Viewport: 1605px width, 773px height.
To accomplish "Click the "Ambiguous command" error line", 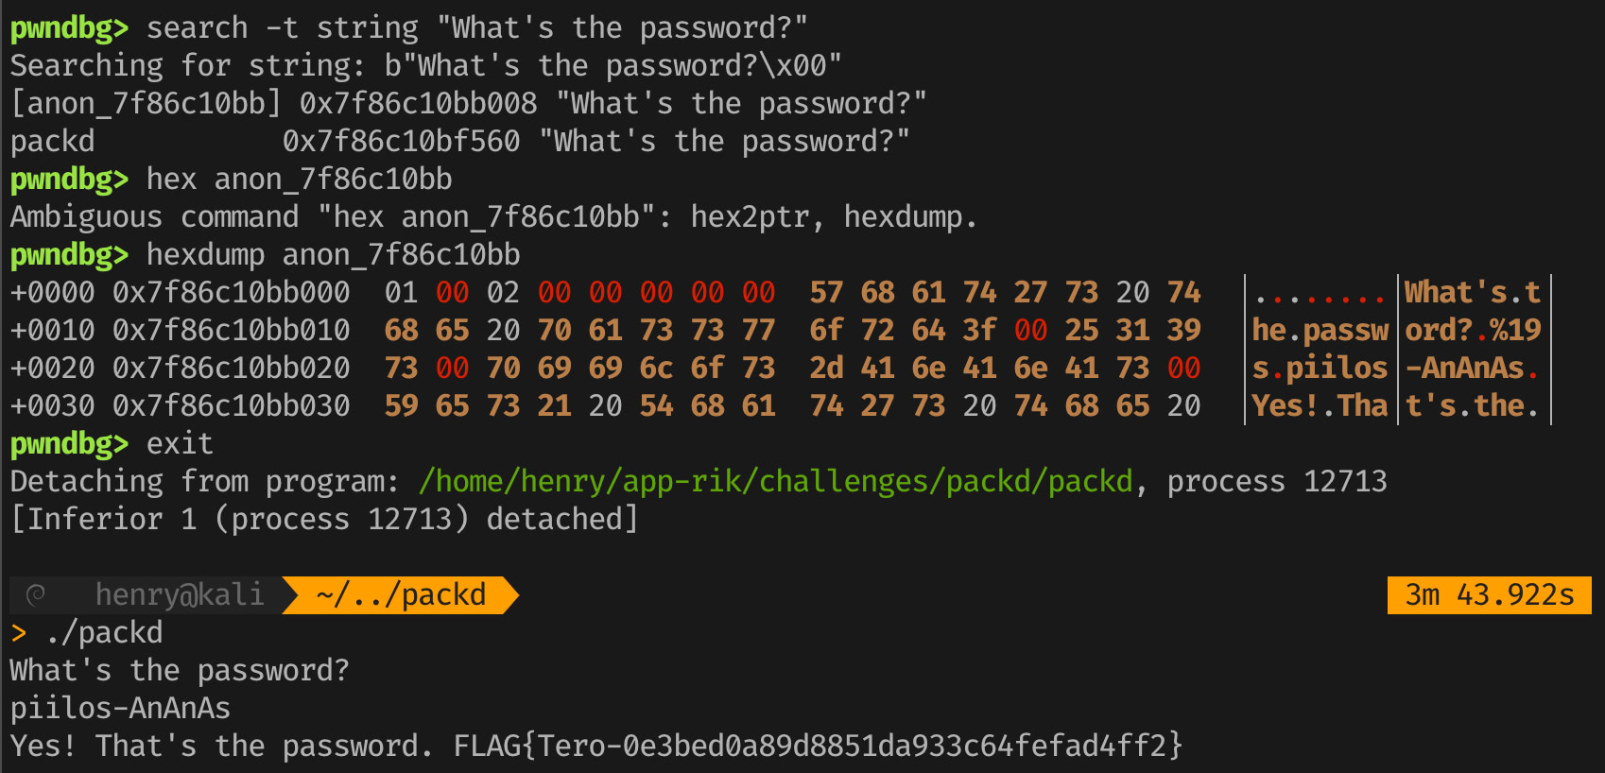I will tap(492, 217).
